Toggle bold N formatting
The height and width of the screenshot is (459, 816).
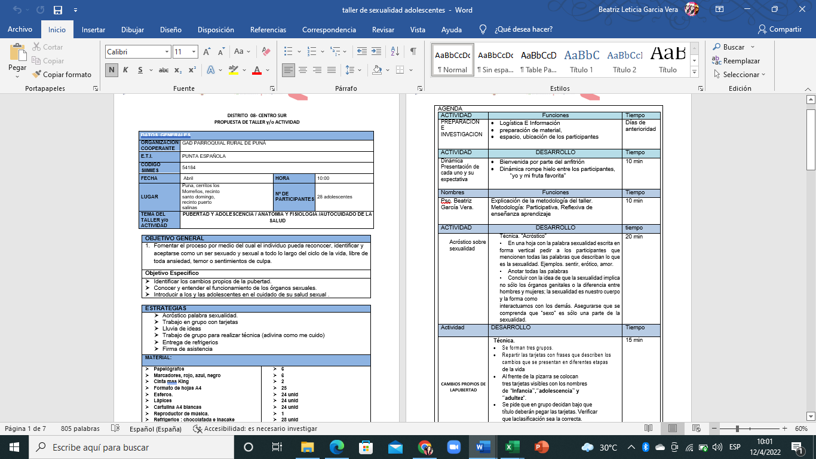(112, 70)
